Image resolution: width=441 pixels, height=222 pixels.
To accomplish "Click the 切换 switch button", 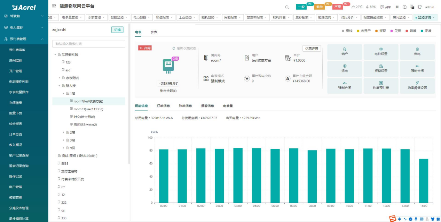I will [117, 30].
